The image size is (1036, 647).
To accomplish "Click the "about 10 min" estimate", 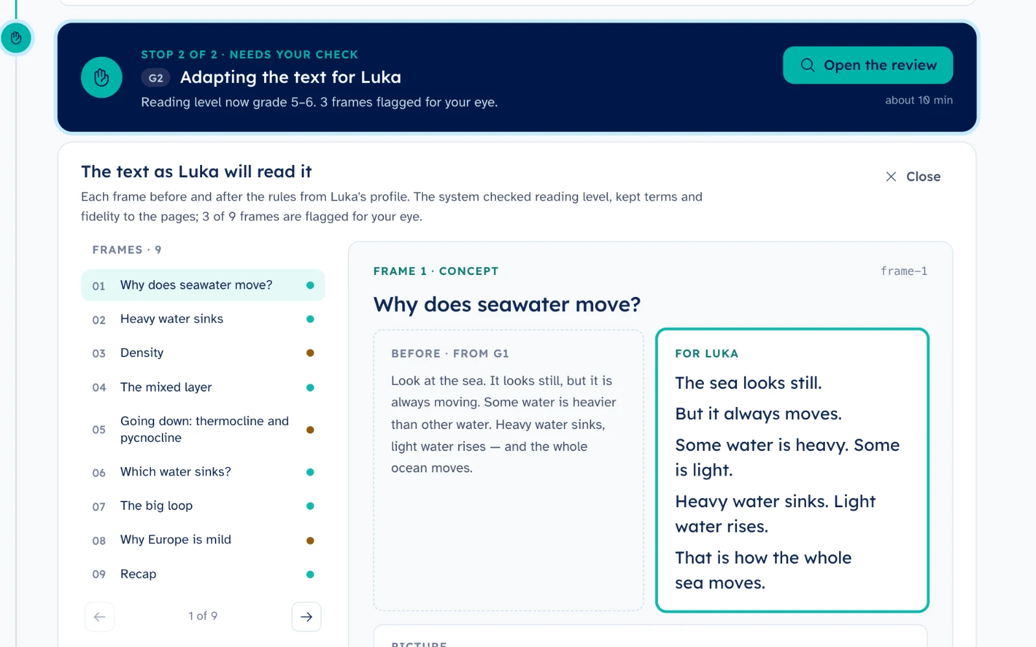I will (x=919, y=100).
